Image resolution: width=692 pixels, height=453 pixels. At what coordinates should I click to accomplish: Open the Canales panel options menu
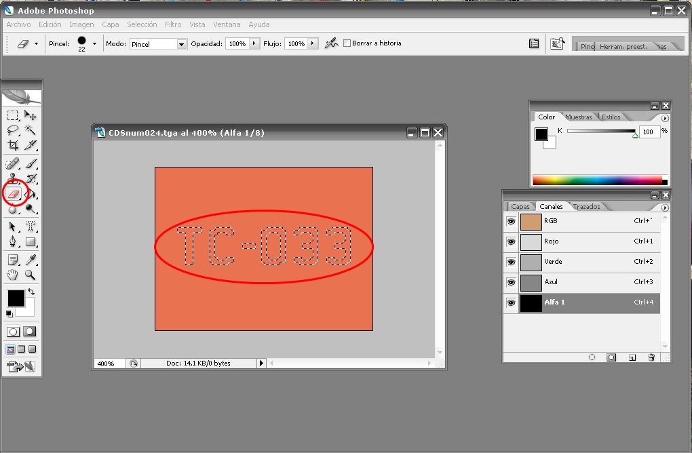tap(665, 208)
